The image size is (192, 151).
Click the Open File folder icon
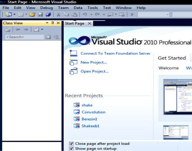click(32, 14)
